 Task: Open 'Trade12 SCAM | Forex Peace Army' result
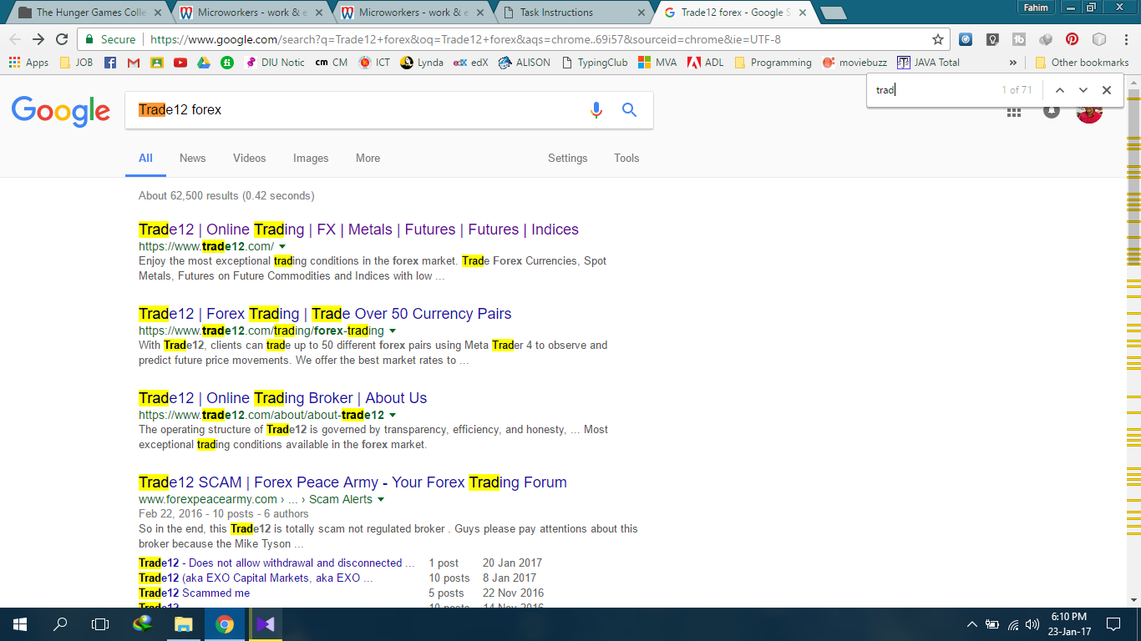352,482
